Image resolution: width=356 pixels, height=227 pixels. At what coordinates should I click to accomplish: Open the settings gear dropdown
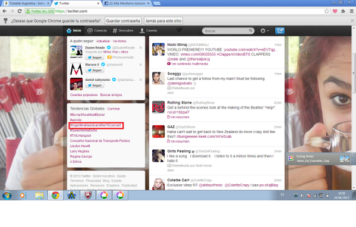(264, 31)
